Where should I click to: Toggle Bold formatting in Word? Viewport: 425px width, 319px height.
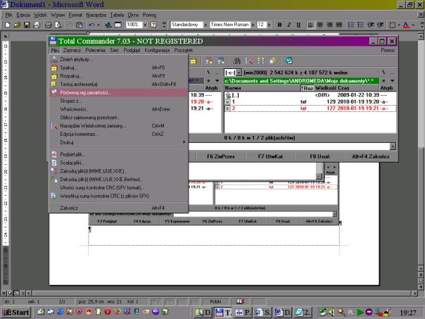point(279,25)
